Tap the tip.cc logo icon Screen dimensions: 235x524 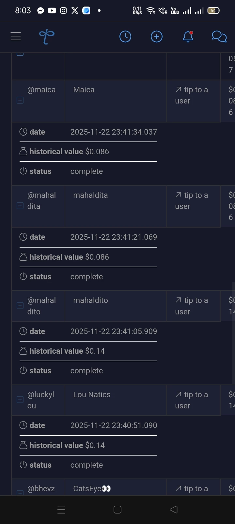tap(47, 36)
